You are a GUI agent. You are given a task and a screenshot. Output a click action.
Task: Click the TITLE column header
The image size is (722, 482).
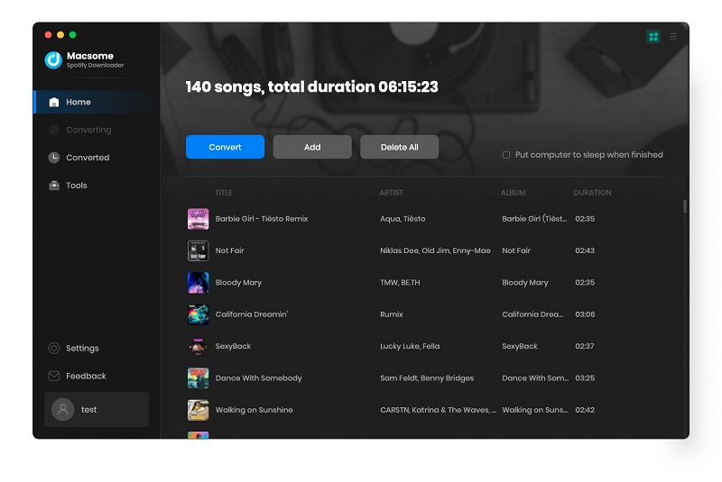[x=224, y=193]
